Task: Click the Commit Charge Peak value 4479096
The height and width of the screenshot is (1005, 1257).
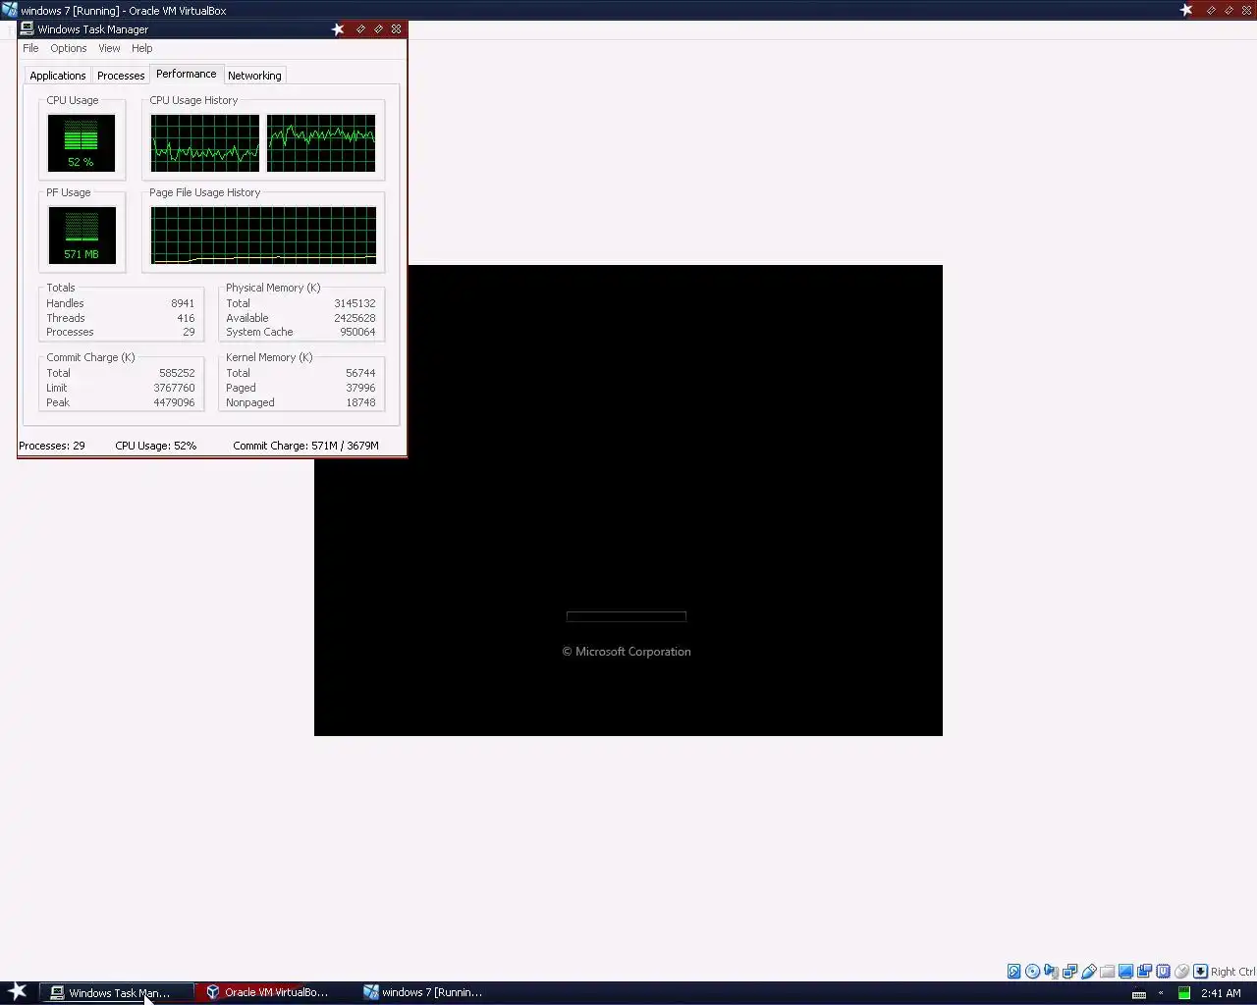Action: [x=174, y=402]
